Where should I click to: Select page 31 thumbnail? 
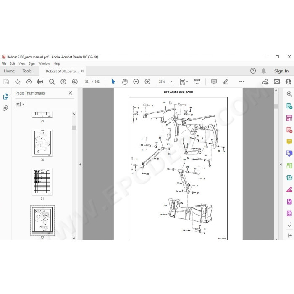point(42,182)
